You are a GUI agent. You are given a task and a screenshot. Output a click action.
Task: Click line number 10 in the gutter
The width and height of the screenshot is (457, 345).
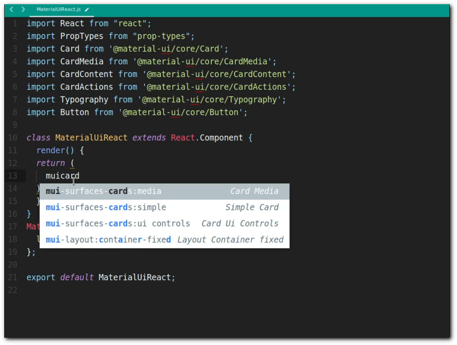[x=12, y=138]
